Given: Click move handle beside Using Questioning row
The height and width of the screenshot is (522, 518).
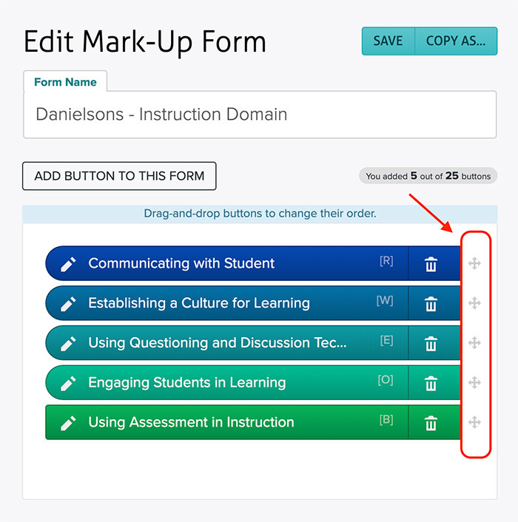Looking at the screenshot, I should pos(475,343).
